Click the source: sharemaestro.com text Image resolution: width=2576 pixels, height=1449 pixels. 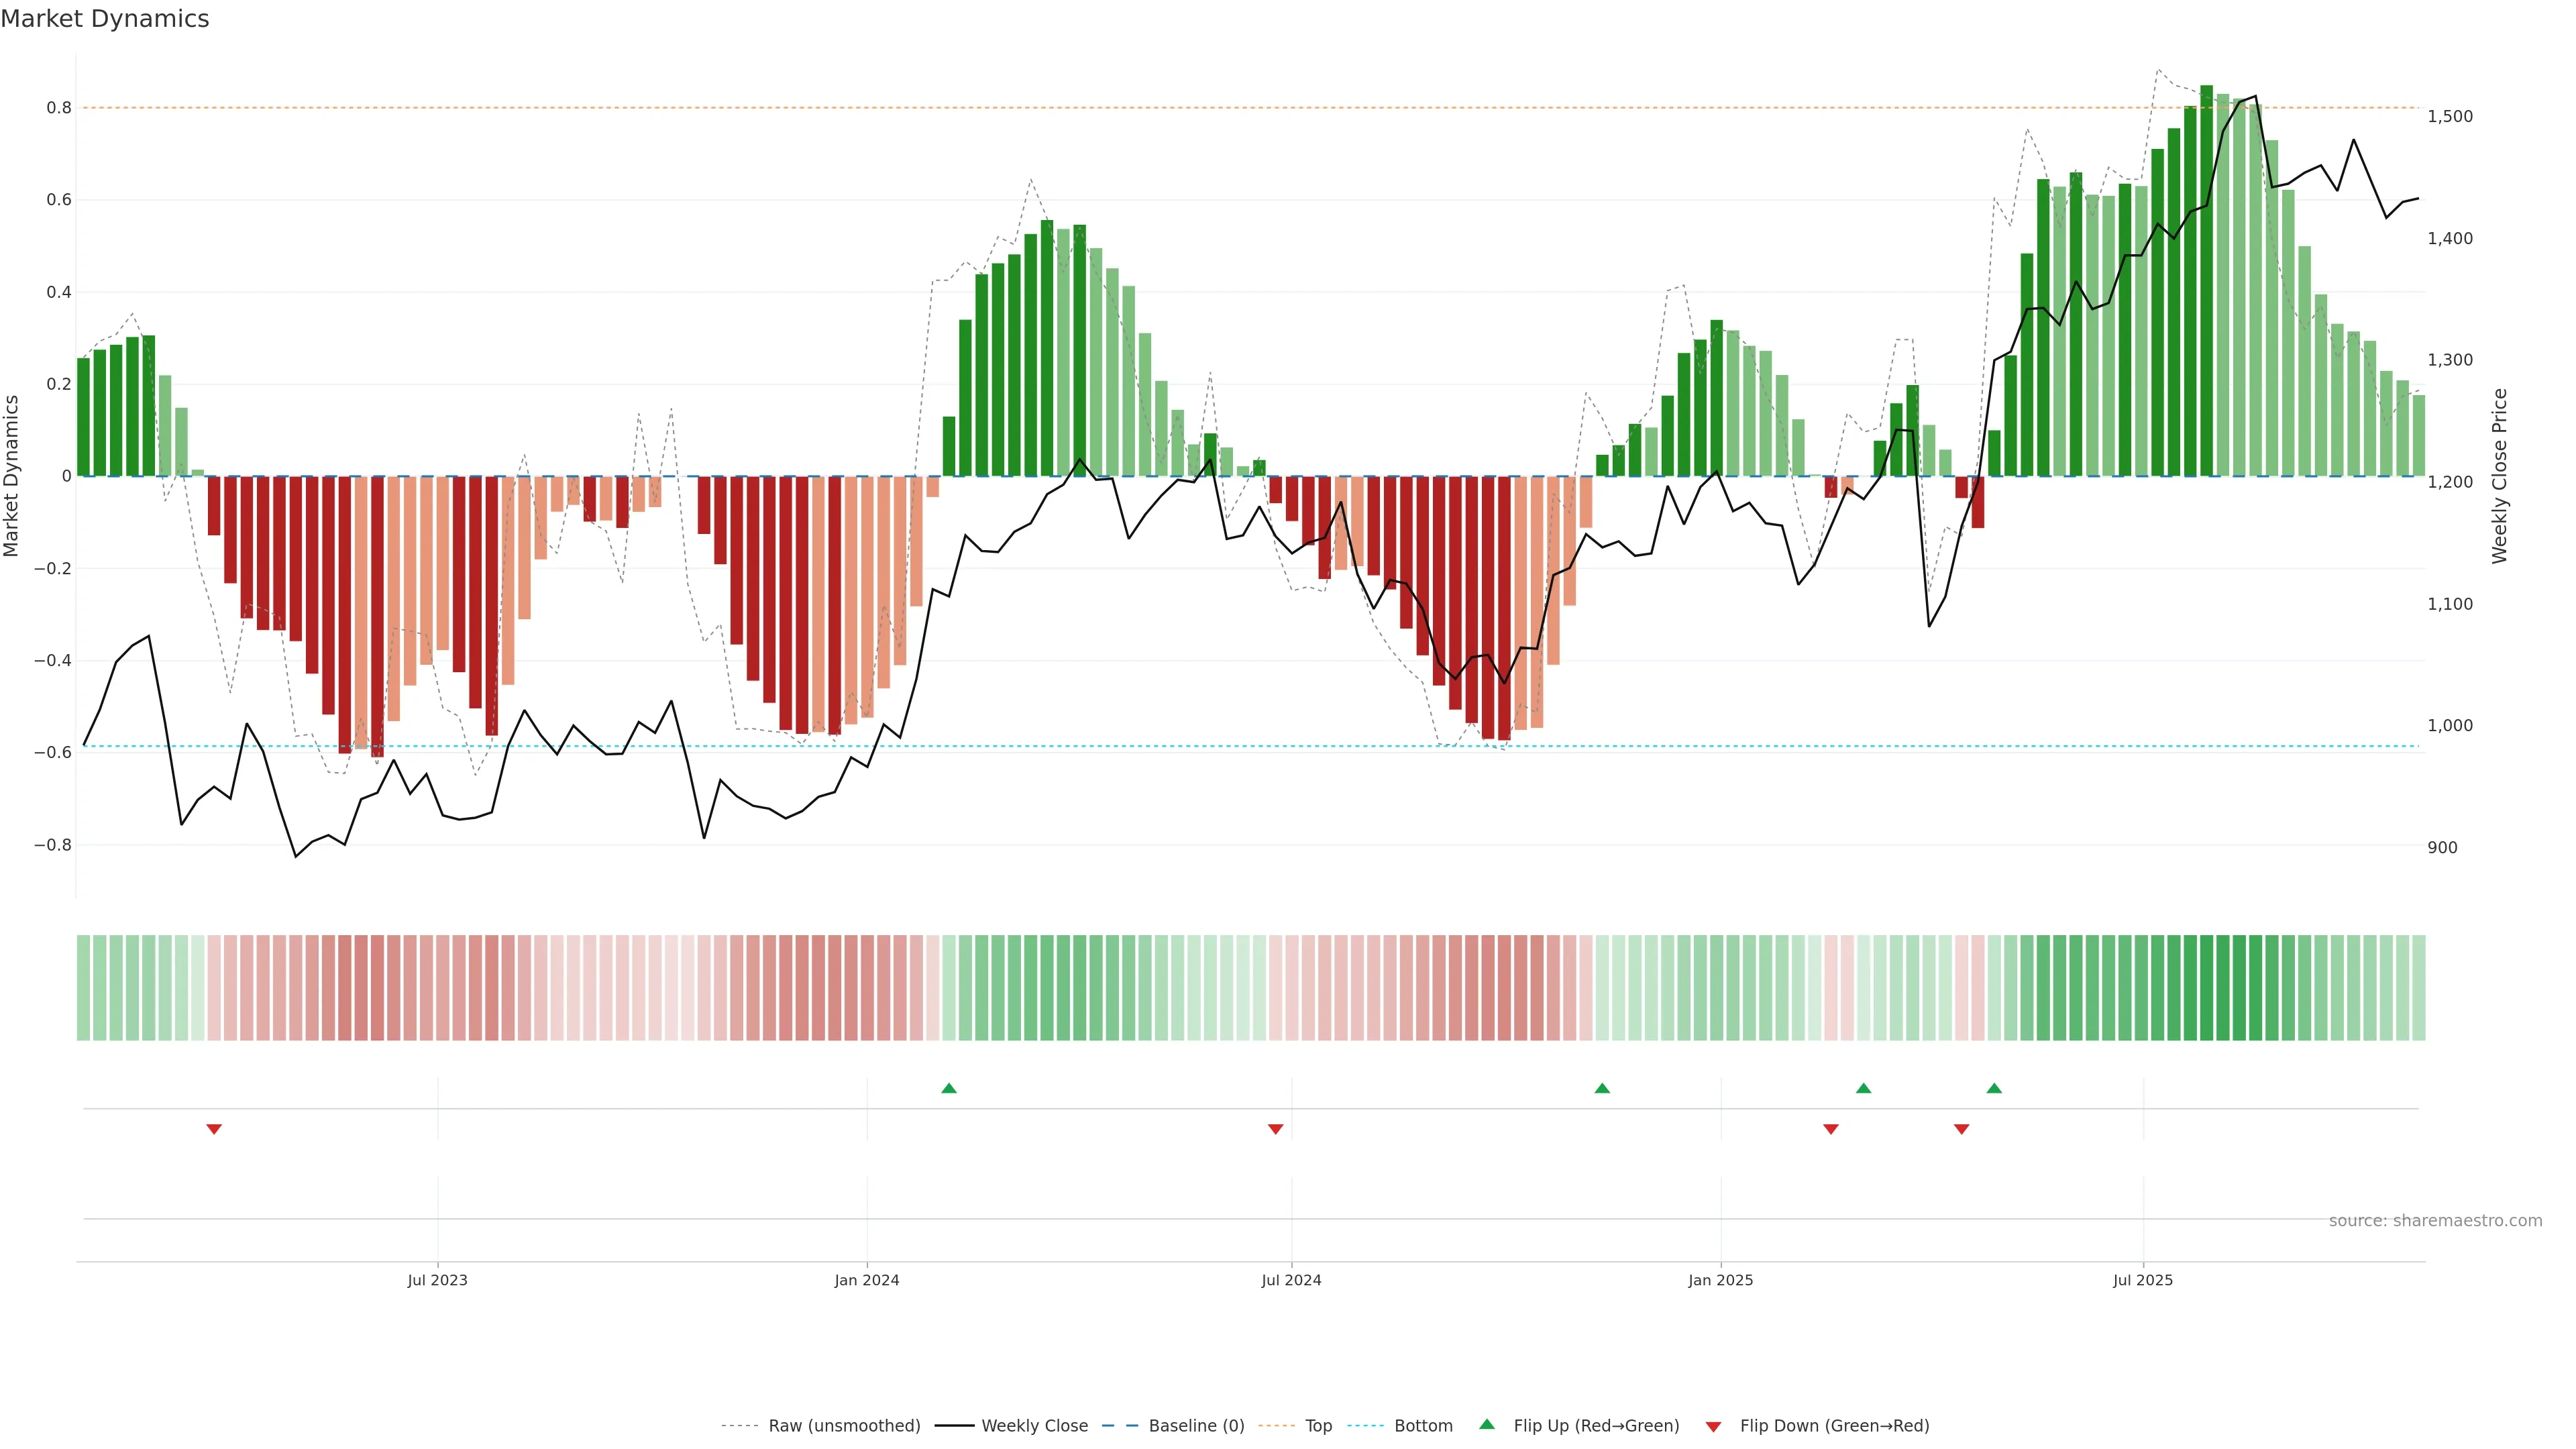[2435, 1220]
